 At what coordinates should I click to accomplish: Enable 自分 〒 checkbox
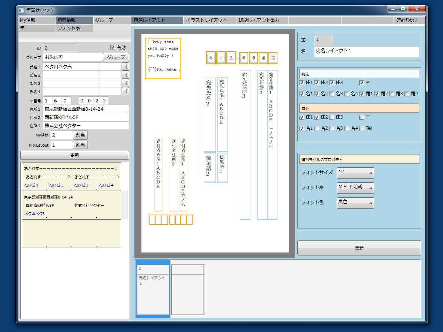(362, 117)
